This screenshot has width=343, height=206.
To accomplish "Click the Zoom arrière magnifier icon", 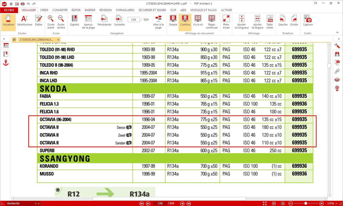I will (x=61, y=19).
